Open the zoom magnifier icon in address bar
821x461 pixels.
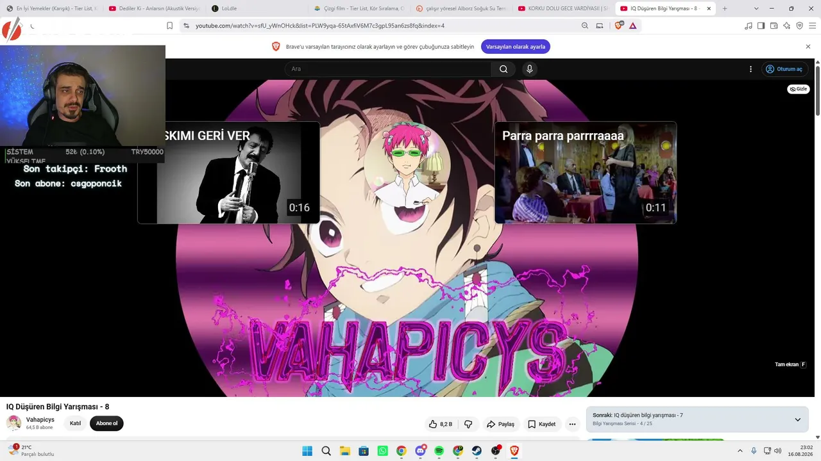click(584, 26)
